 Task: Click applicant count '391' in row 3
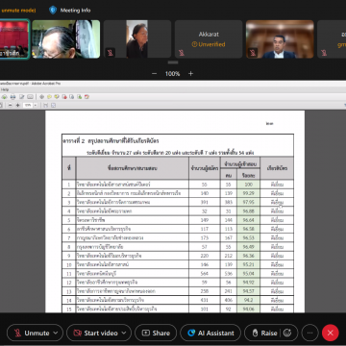pos(205,203)
